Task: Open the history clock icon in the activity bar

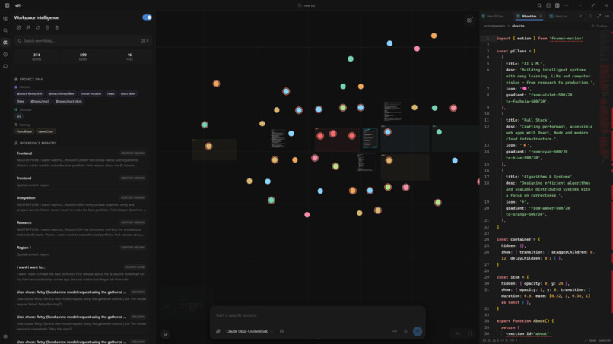Action: tap(5, 55)
